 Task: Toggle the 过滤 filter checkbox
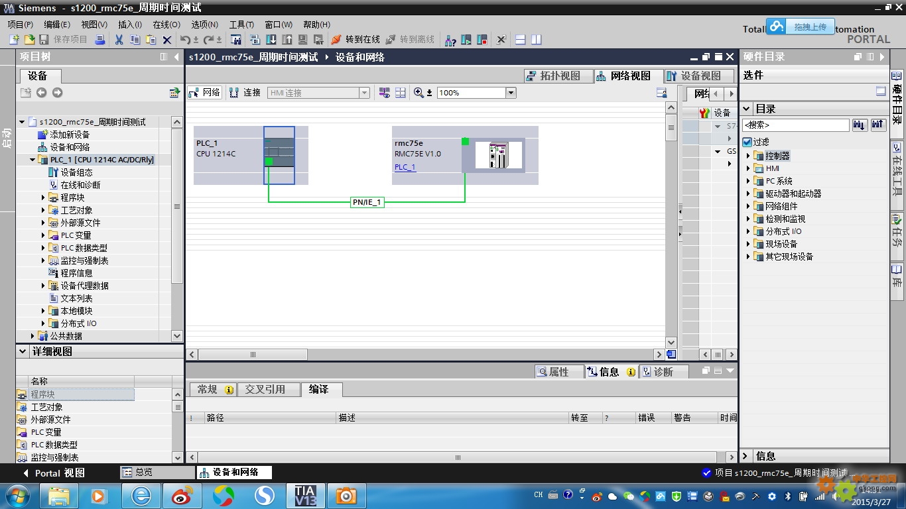747,142
